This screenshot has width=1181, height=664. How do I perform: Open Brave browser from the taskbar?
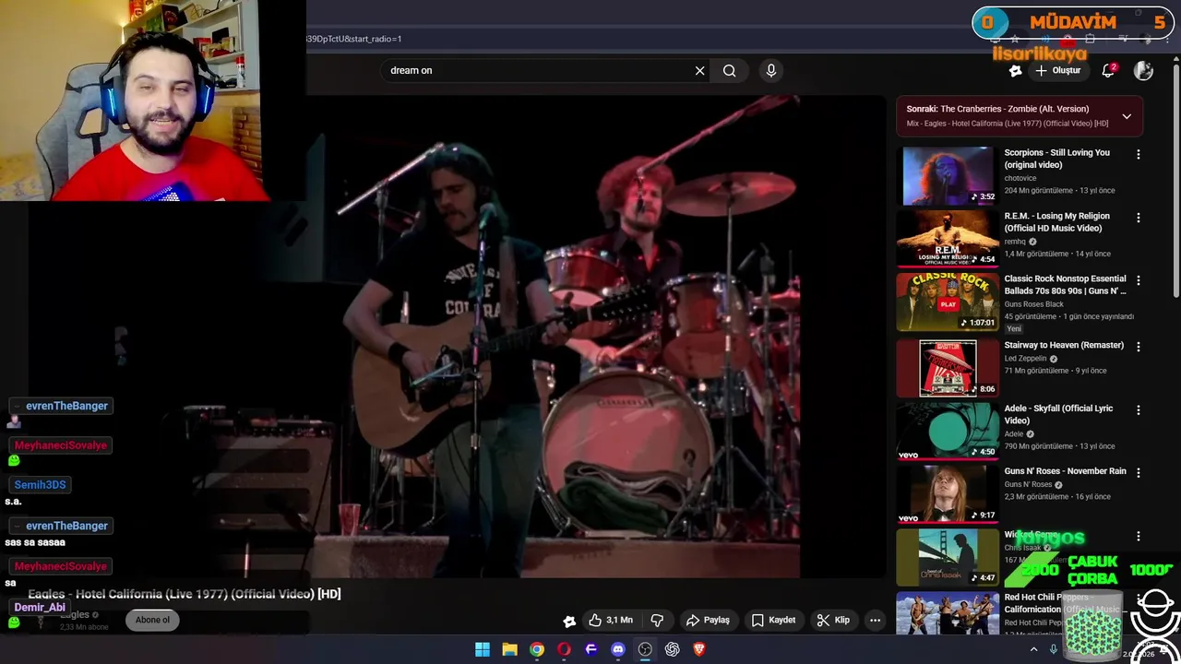tap(699, 649)
